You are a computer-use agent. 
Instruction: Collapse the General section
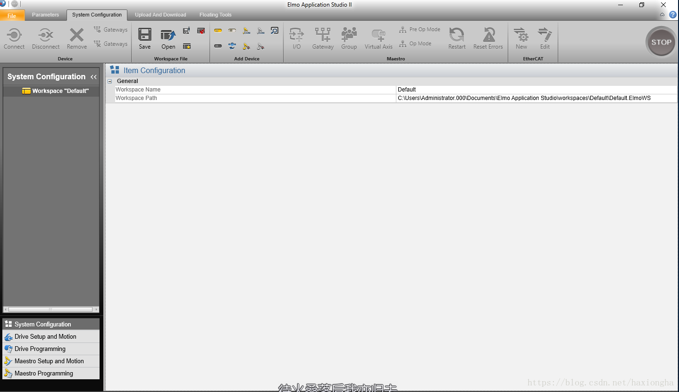tap(110, 81)
